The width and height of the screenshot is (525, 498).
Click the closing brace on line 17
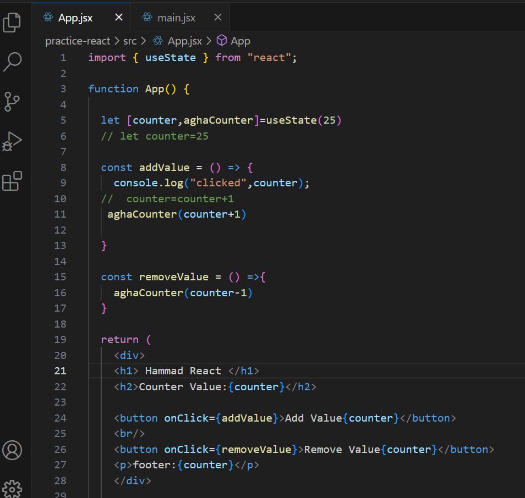pyautogui.click(x=104, y=308)
